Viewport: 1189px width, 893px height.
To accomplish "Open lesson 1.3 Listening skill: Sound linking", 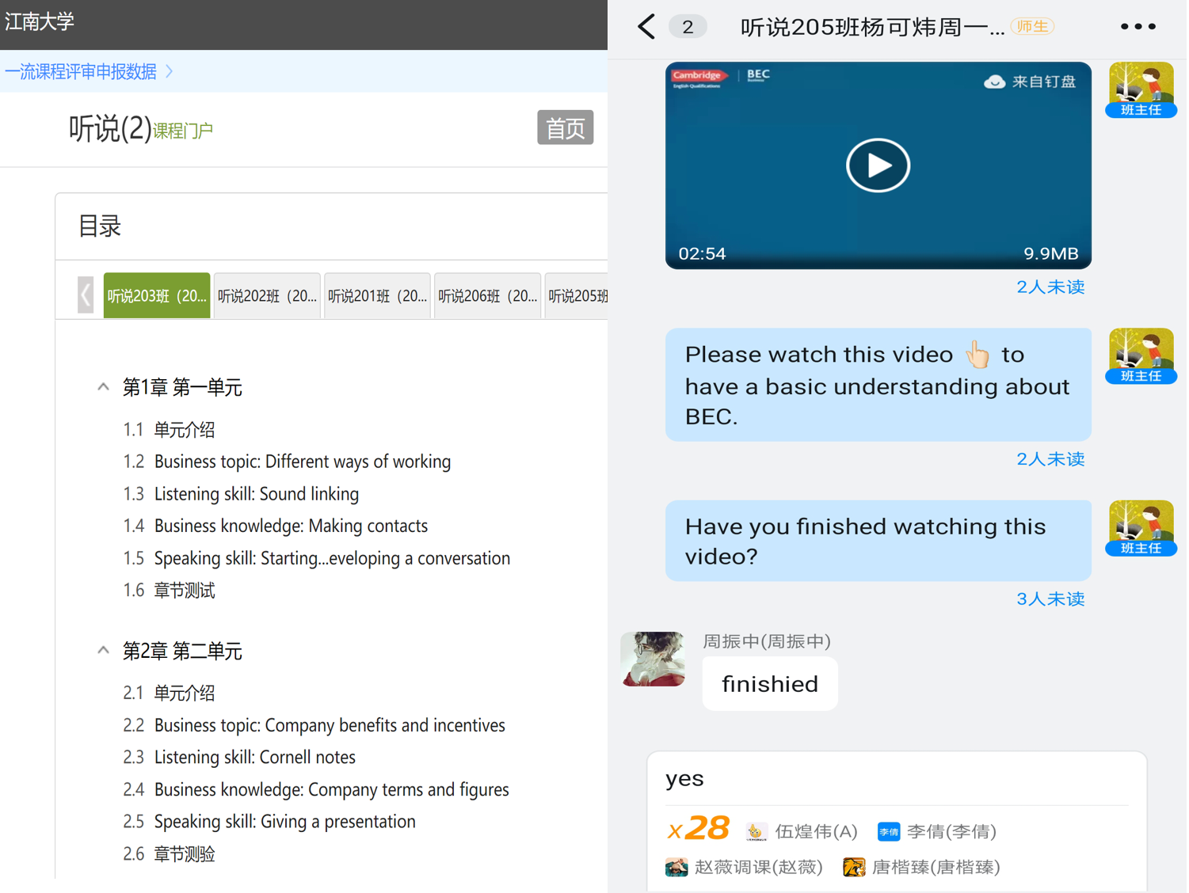I will 256,494.
